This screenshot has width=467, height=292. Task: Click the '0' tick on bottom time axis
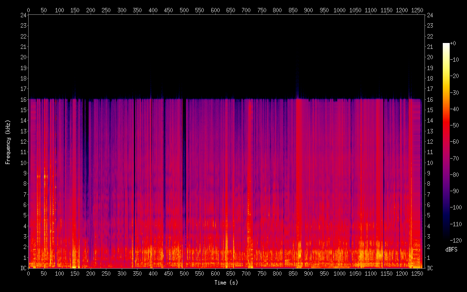(x=28, y=273)
